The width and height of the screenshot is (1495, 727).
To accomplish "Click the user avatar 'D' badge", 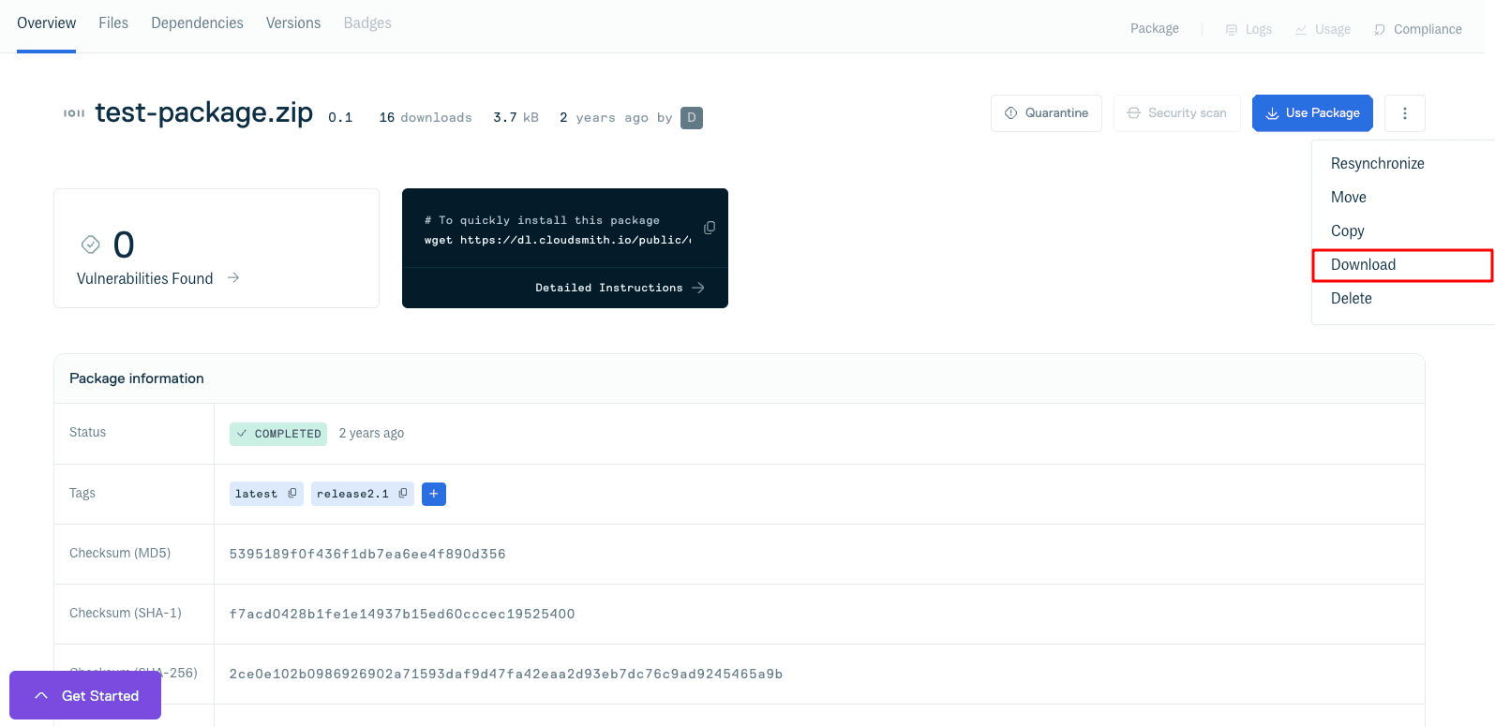I will (x=692, y=118).
